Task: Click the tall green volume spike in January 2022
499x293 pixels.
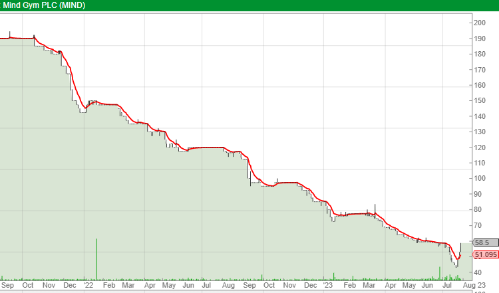Action: [96, 259]
